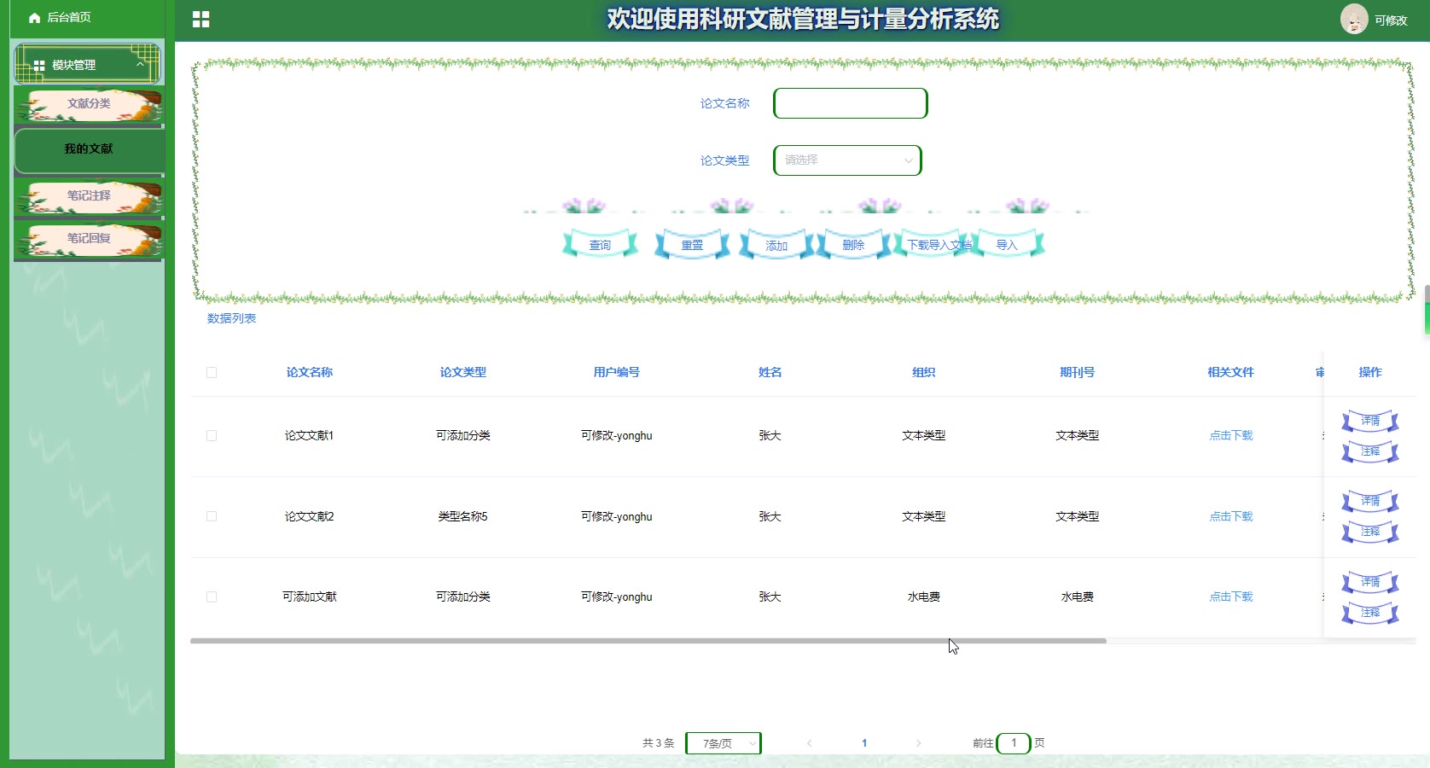Toggle the select-all checkbox in the header
The height and width of the screenshot is (768, 1430).
coord(212,372)
